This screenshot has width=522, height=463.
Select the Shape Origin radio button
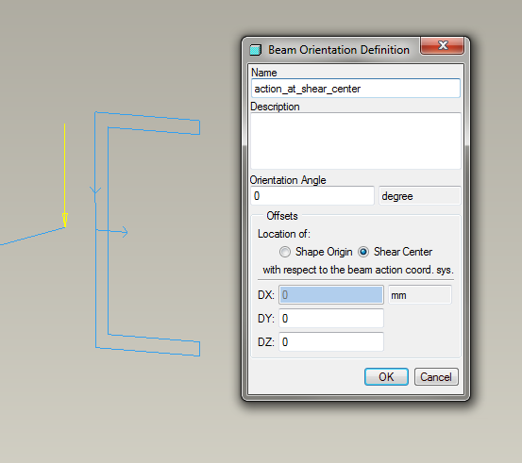(285, 252)
